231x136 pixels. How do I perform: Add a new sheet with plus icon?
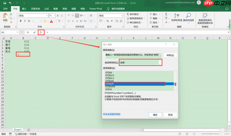pyautogui.click(x=29, y=130)
